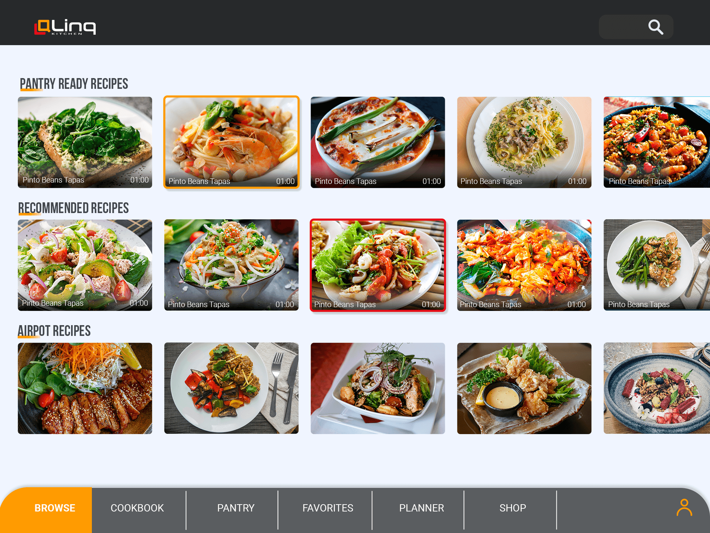Click the search magnifier icon
Screen dimensions: 710x533
tap(656, 27)
